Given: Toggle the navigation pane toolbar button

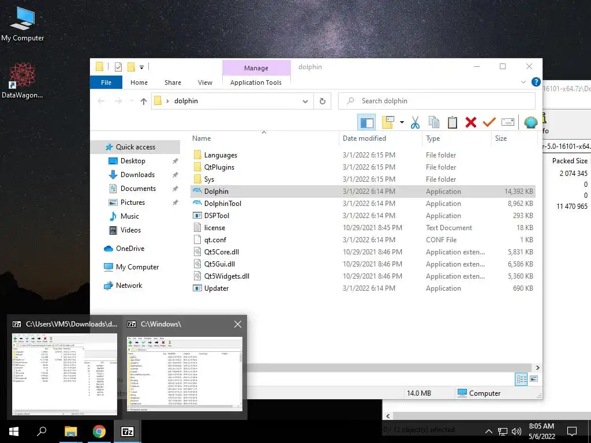Looking at the screenshot, I should pyautogui.click(x=366, y=122).
